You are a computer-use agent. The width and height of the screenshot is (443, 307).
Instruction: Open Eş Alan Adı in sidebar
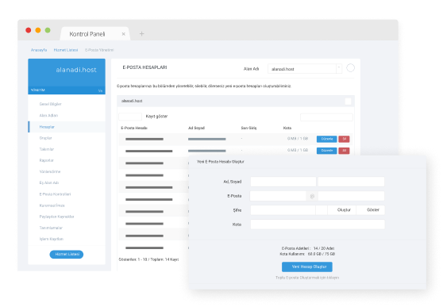49,182
